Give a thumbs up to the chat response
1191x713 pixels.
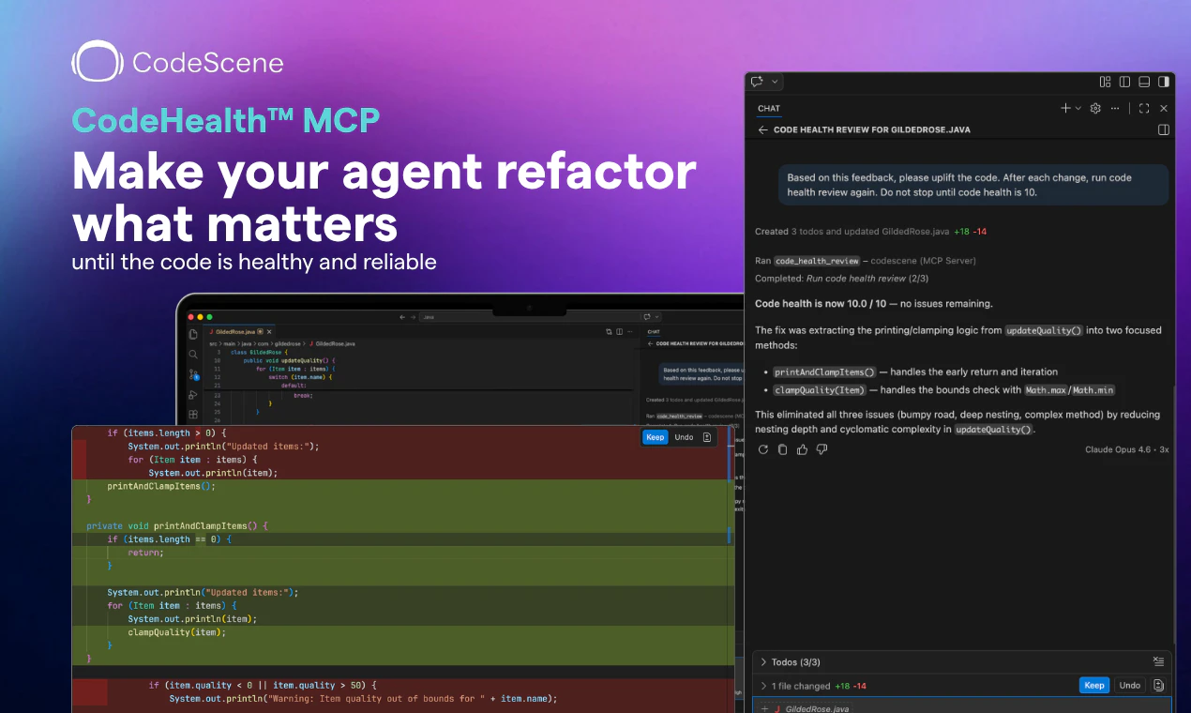pos(803,449)
